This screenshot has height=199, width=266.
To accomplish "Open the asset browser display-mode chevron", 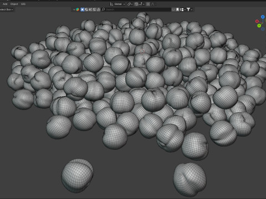I will click(x=74, y=9).
